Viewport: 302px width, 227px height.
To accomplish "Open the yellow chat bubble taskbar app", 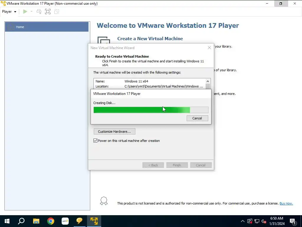I will (x=79, y=220).
